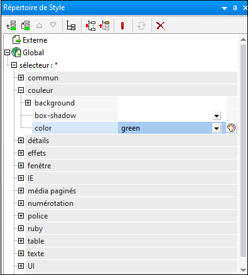Screen dimensions: 248x275
Task: Click the insert selector toolbar icon
Action: (x=25, y=26)
